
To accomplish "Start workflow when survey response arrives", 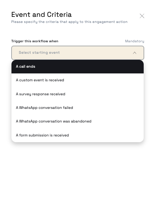I will tap(77, 94).
